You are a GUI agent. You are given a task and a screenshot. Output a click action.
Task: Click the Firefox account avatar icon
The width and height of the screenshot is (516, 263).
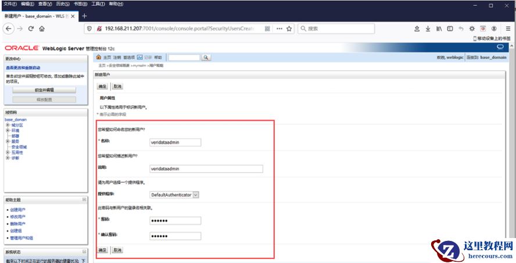click(x=493, y=28)
